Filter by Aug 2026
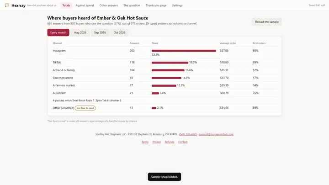Image resolution: width=329 pixels, height=185 pixels. coord(80,32)
